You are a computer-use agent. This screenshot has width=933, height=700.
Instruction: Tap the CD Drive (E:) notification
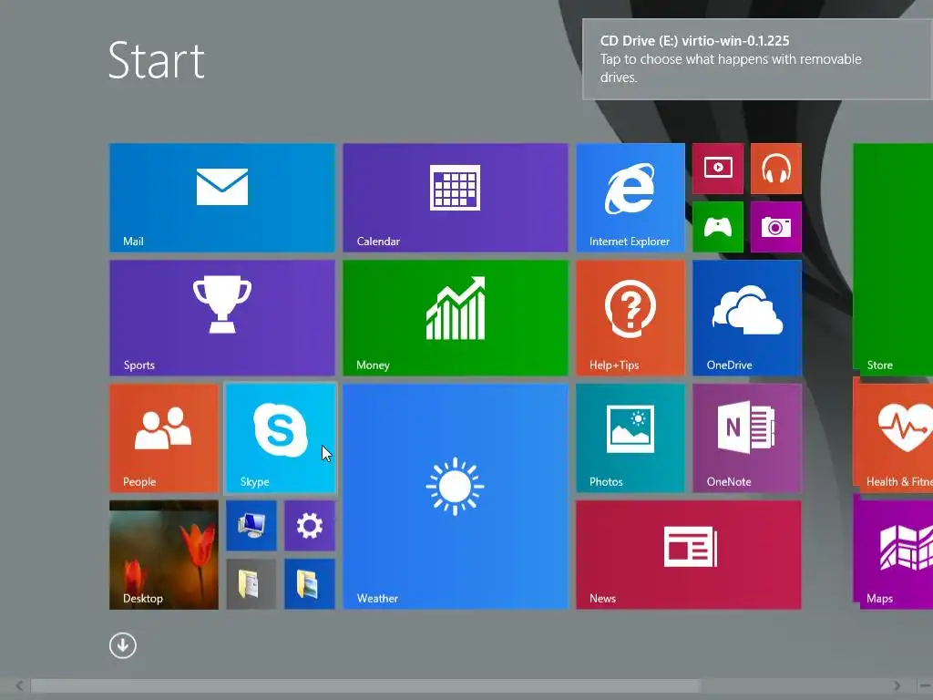(757, 59)
